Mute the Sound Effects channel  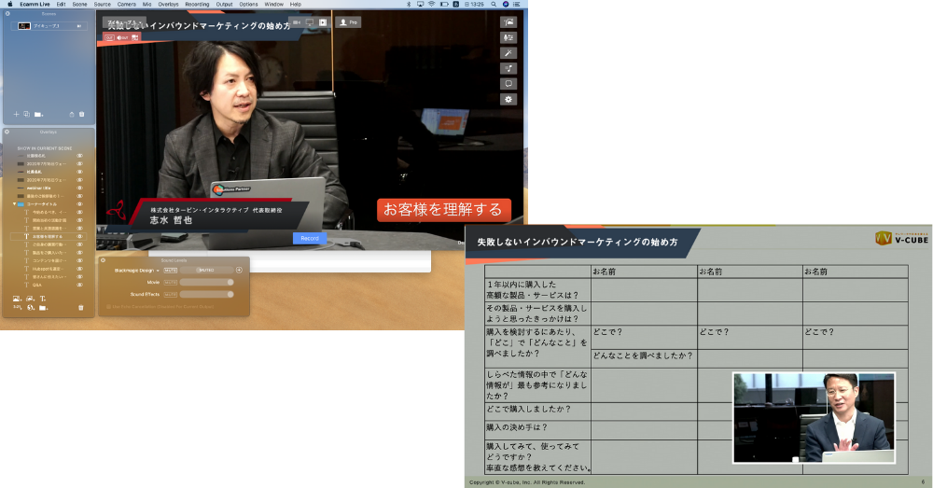[x=171, y=294]
